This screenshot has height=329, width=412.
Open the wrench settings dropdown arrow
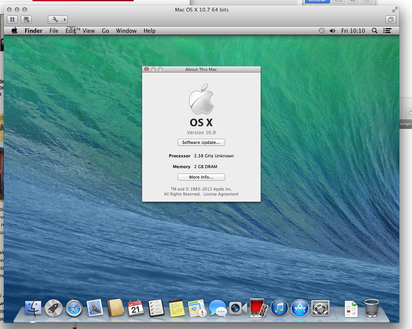click(x=64, y=19)
